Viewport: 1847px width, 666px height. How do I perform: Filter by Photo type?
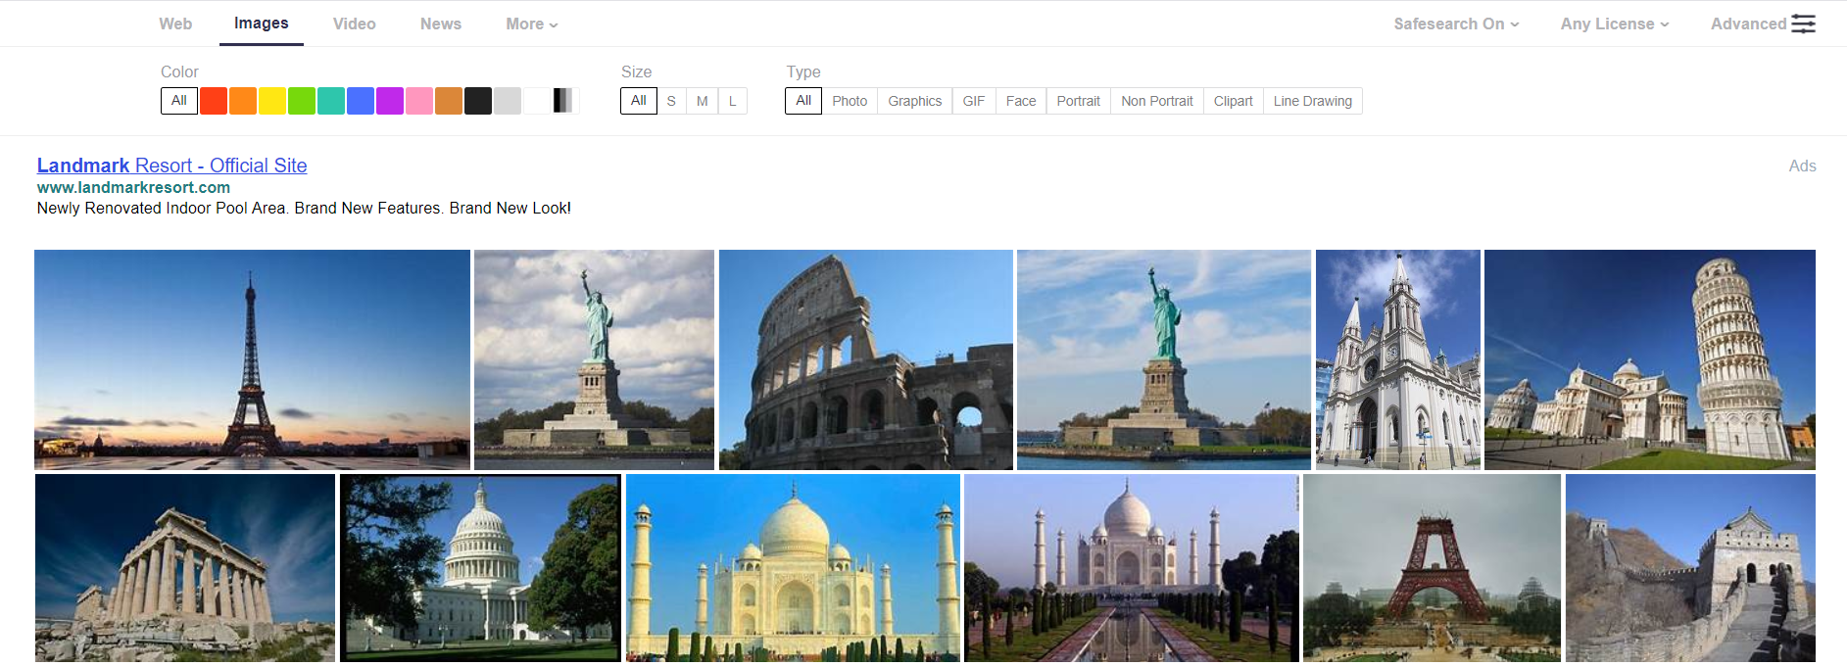click(850, 101)
